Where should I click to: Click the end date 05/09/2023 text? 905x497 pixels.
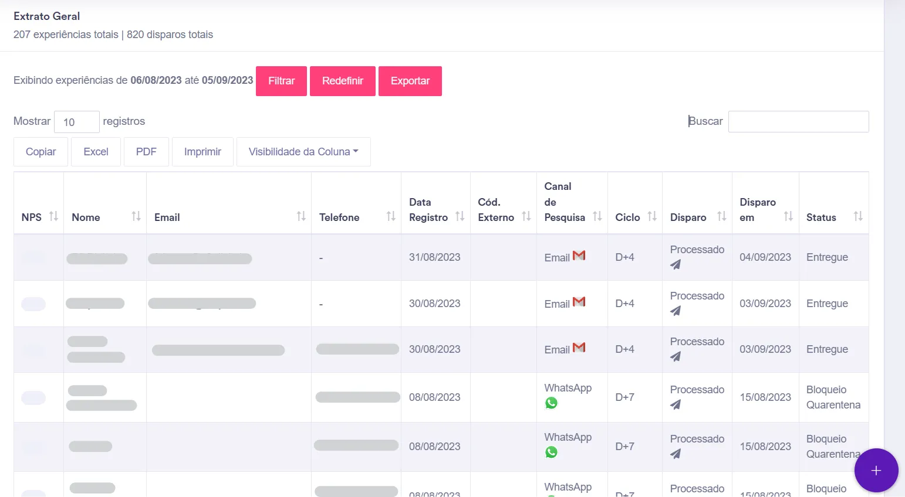[x=227, y=80]
